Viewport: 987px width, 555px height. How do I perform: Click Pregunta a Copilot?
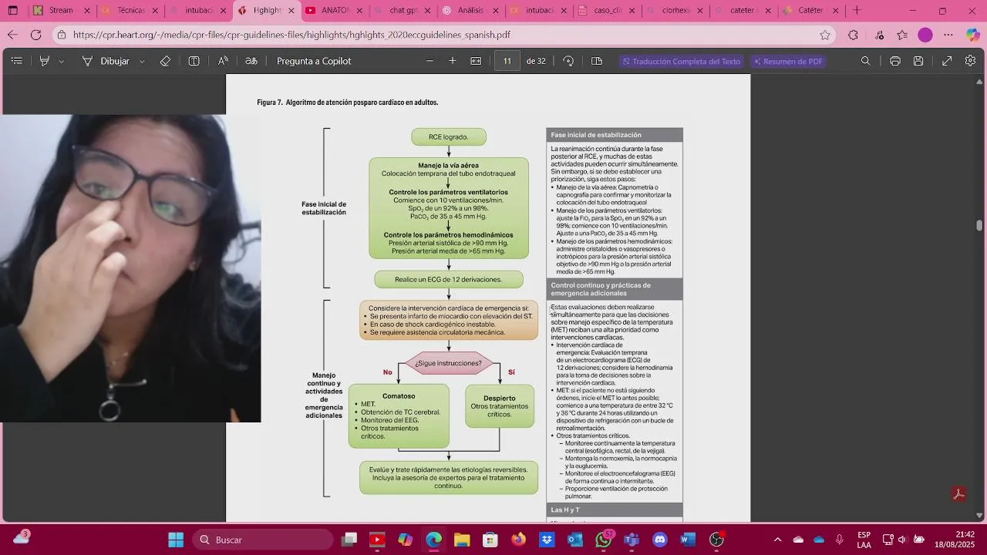(x=314, y=61)
